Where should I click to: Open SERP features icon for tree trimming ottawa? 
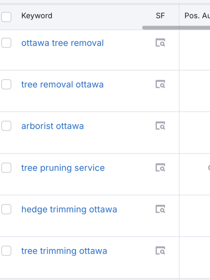[x=160, y=251]
